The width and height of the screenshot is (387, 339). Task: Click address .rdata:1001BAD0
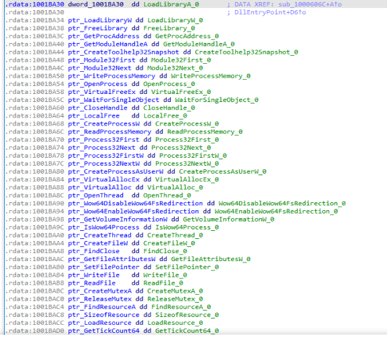pos(34,331)
